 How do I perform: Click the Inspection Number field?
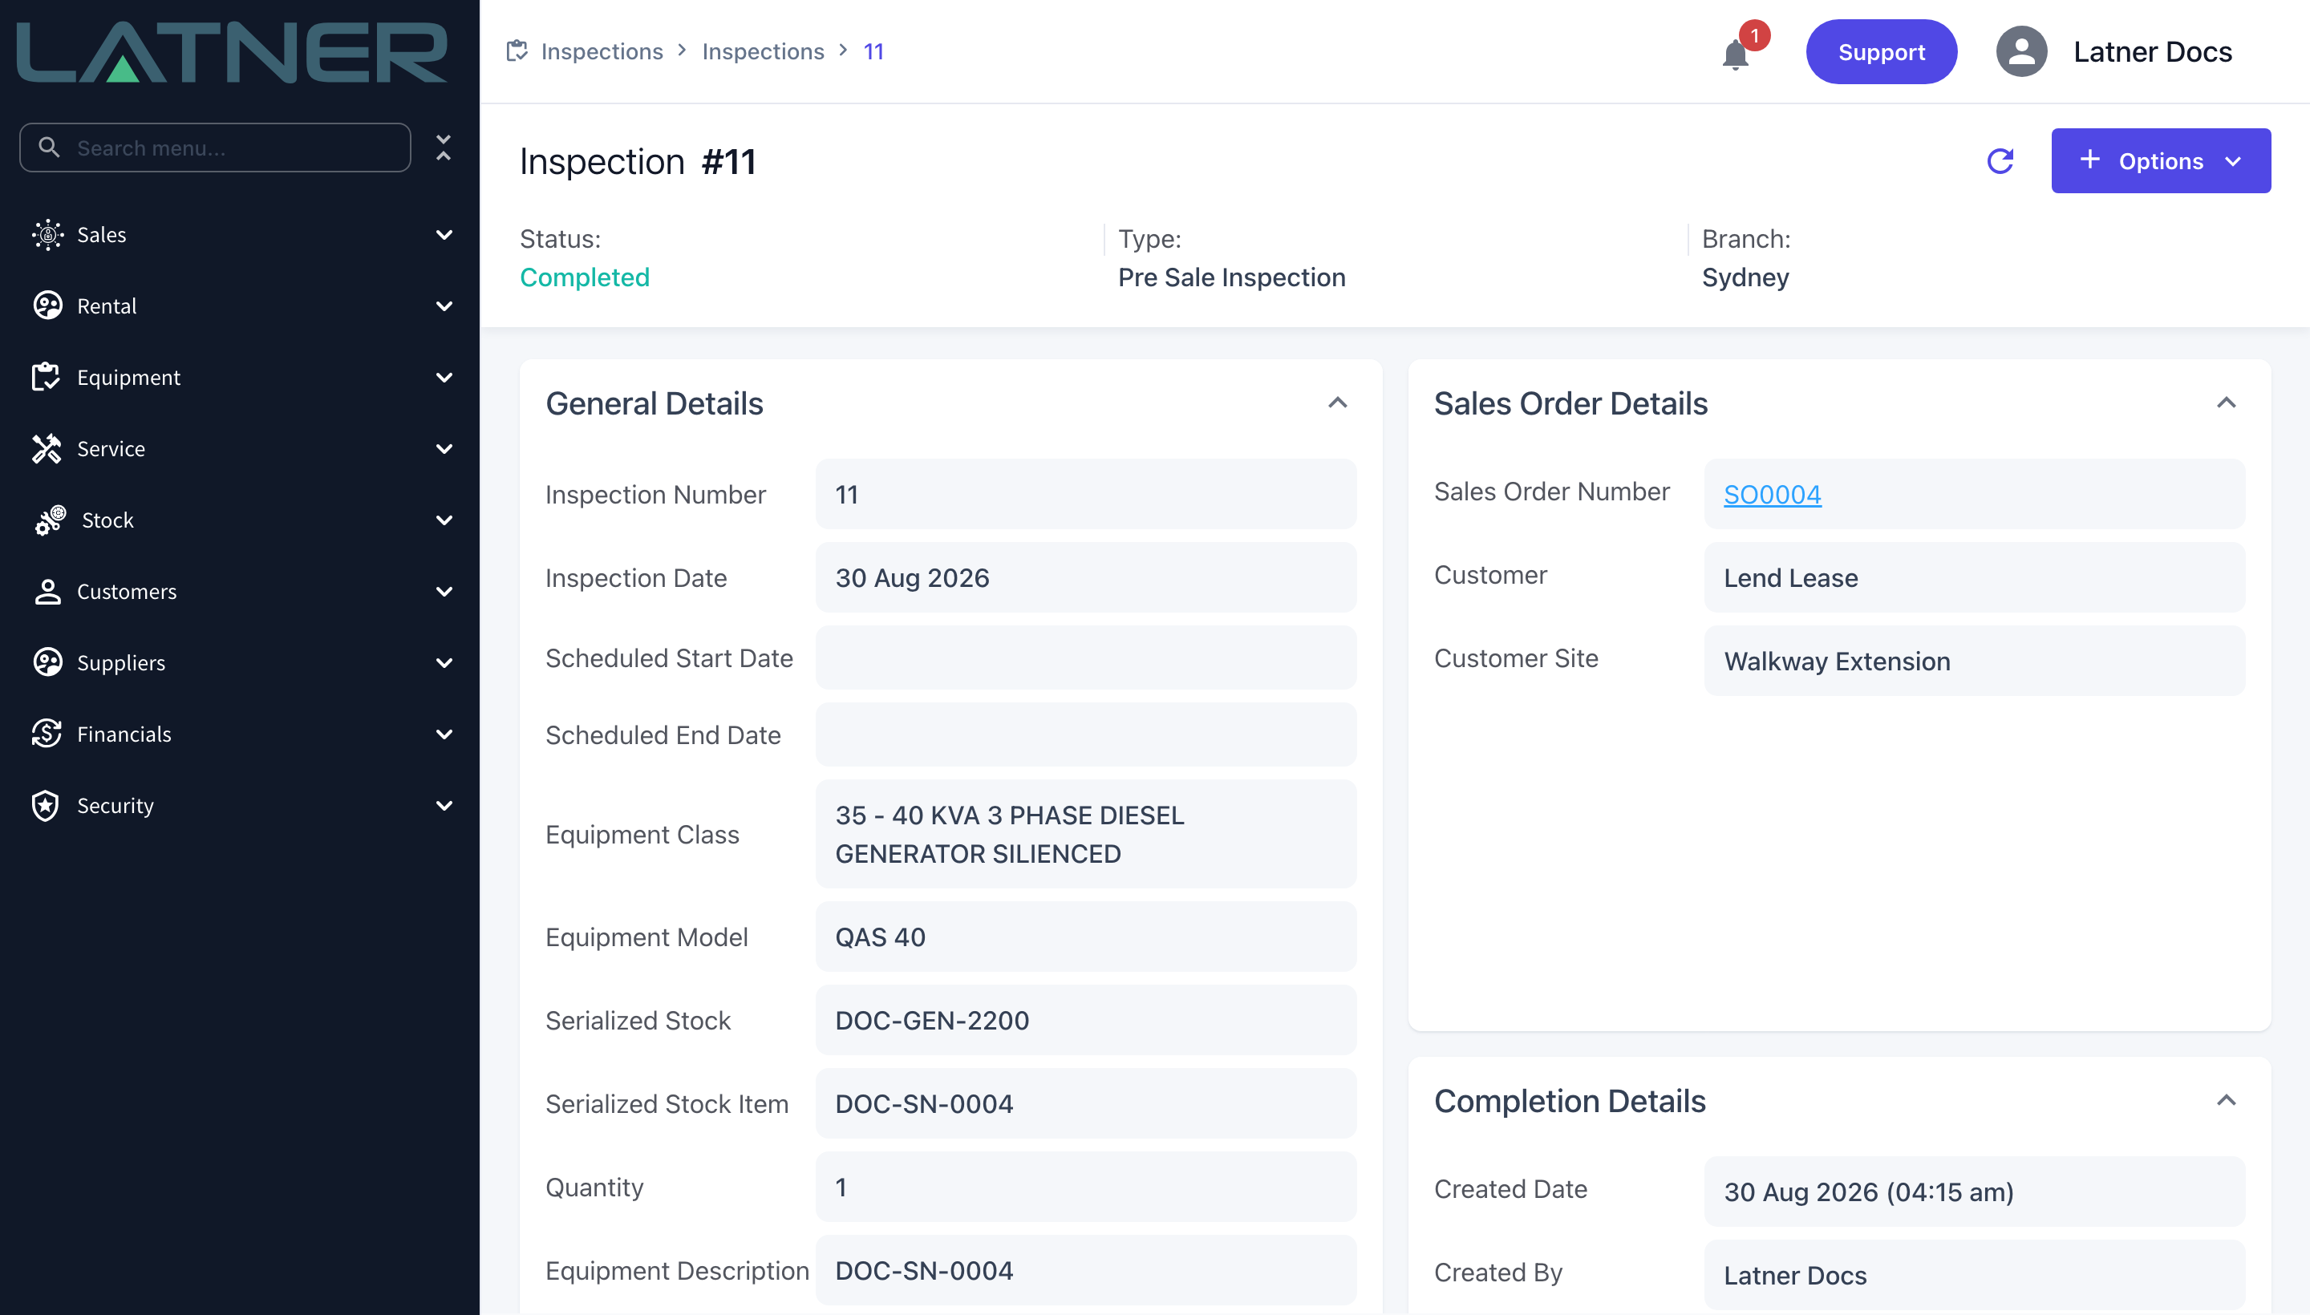coord(1086,494)
